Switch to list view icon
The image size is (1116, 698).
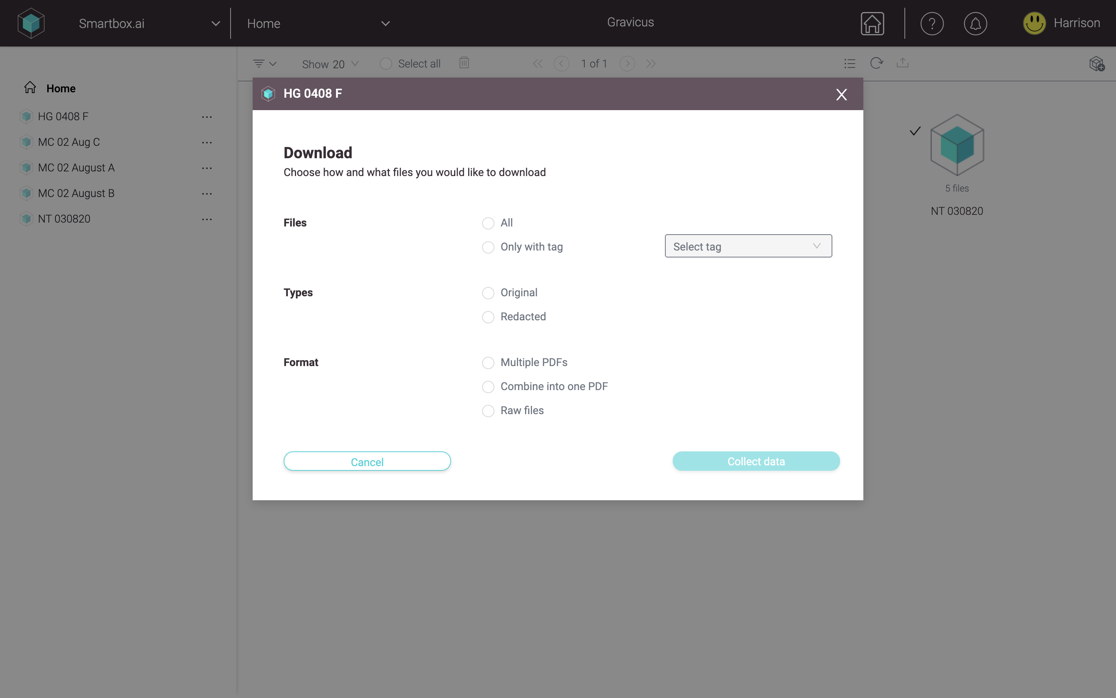pyautogui.click(x=849, y=63)
